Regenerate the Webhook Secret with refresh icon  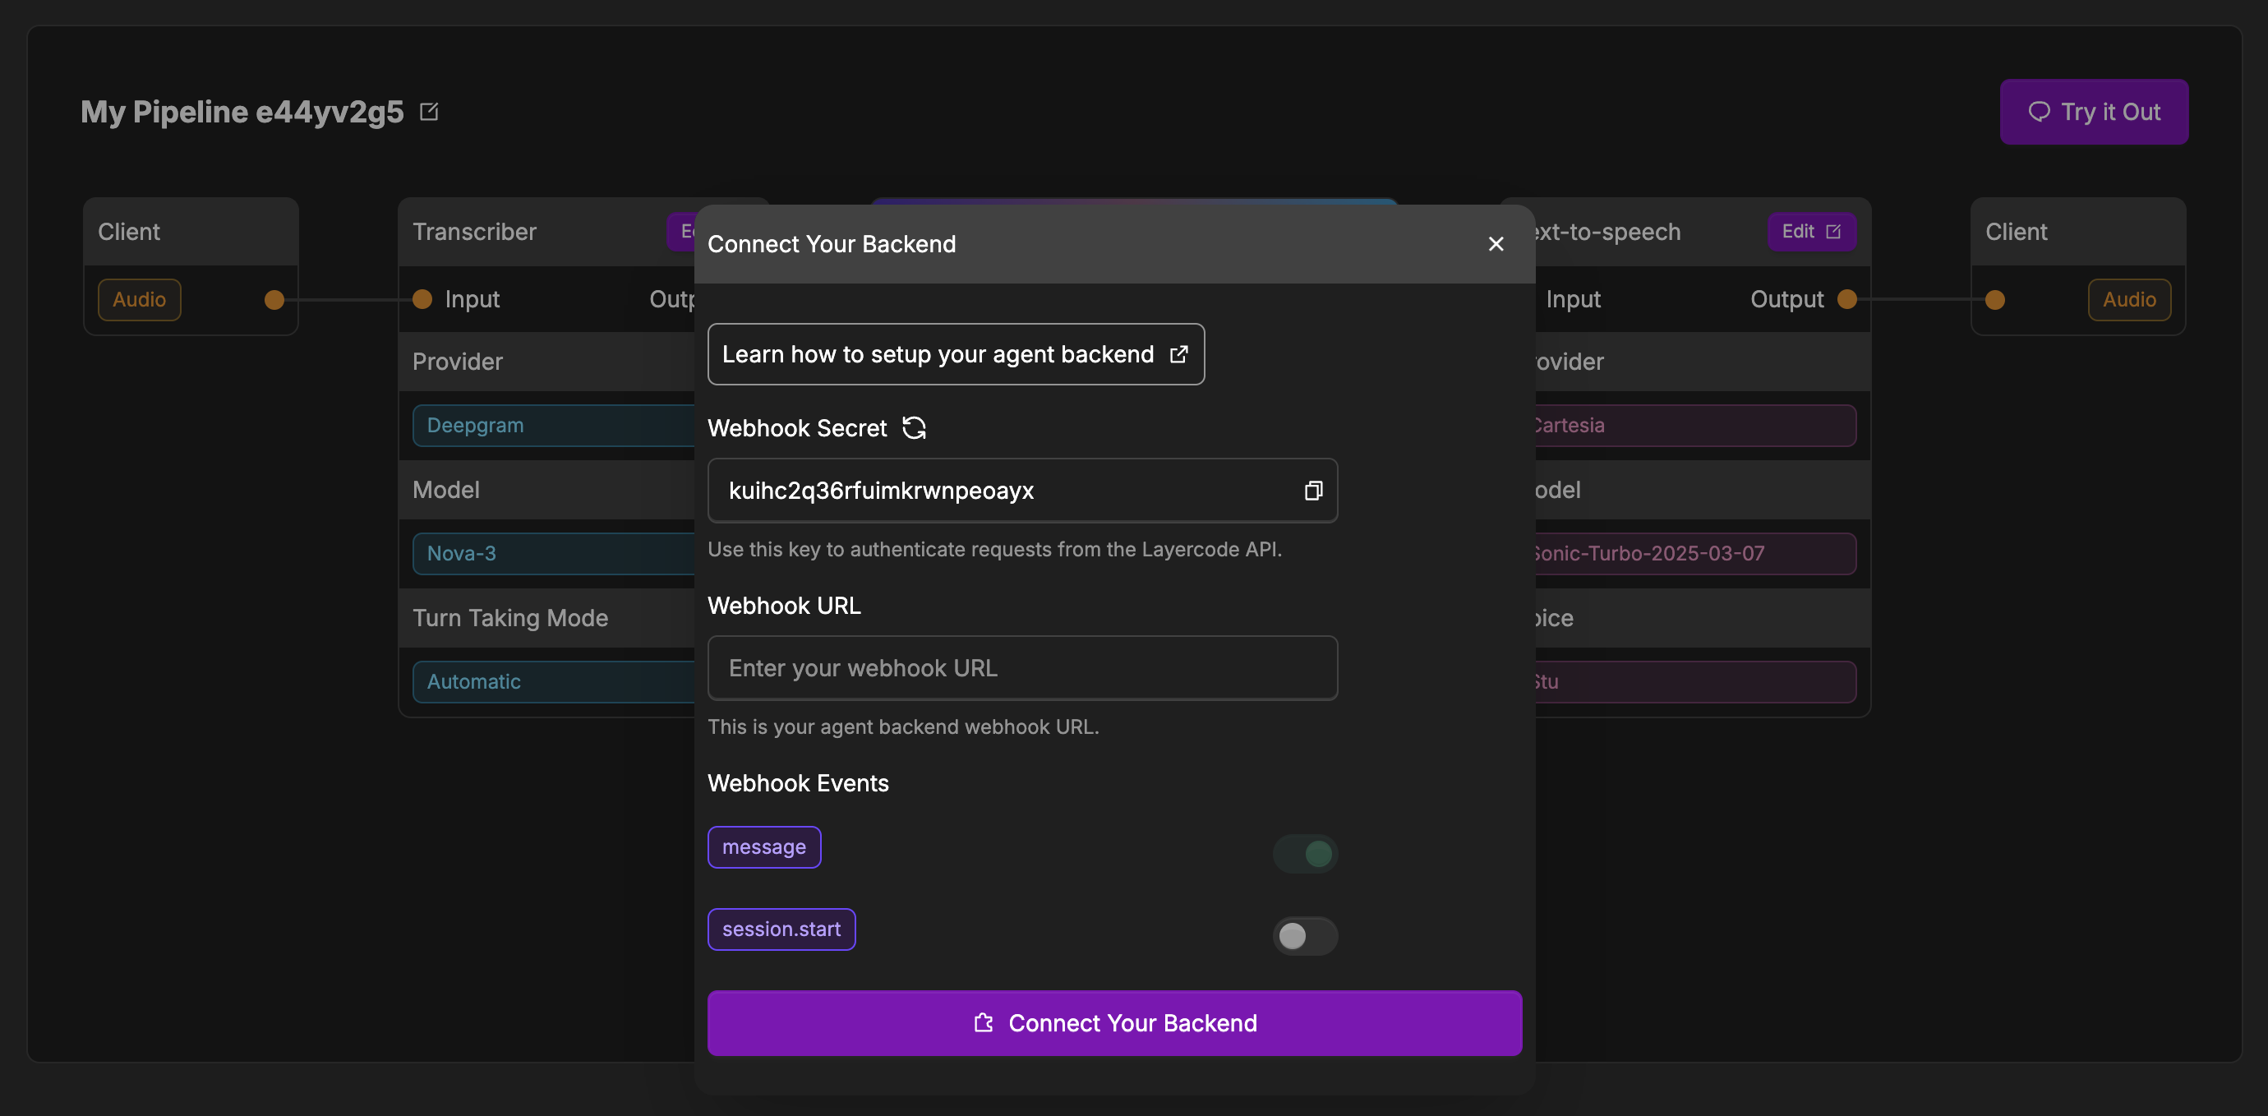(914, 428)
